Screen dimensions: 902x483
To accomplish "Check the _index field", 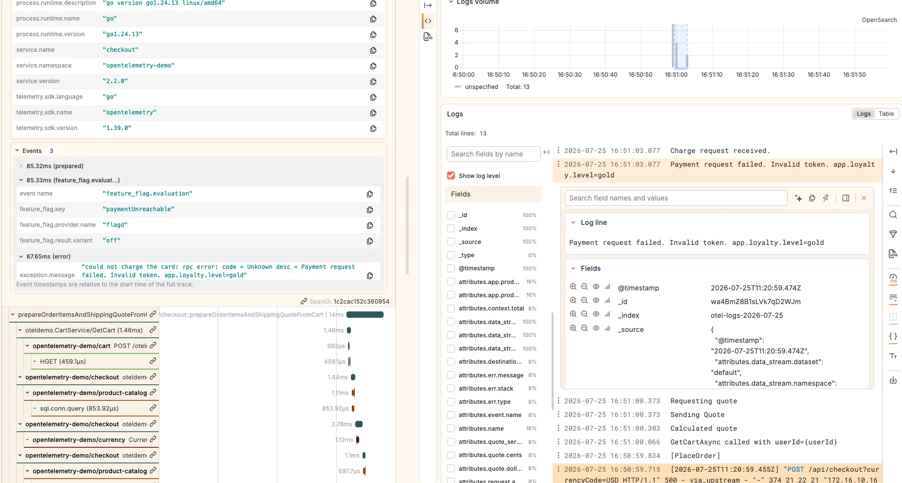I will coord(451,228).
